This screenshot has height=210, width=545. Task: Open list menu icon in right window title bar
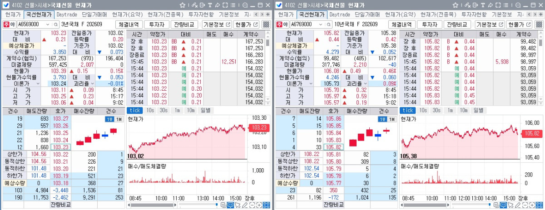click(x=505, y=5)
